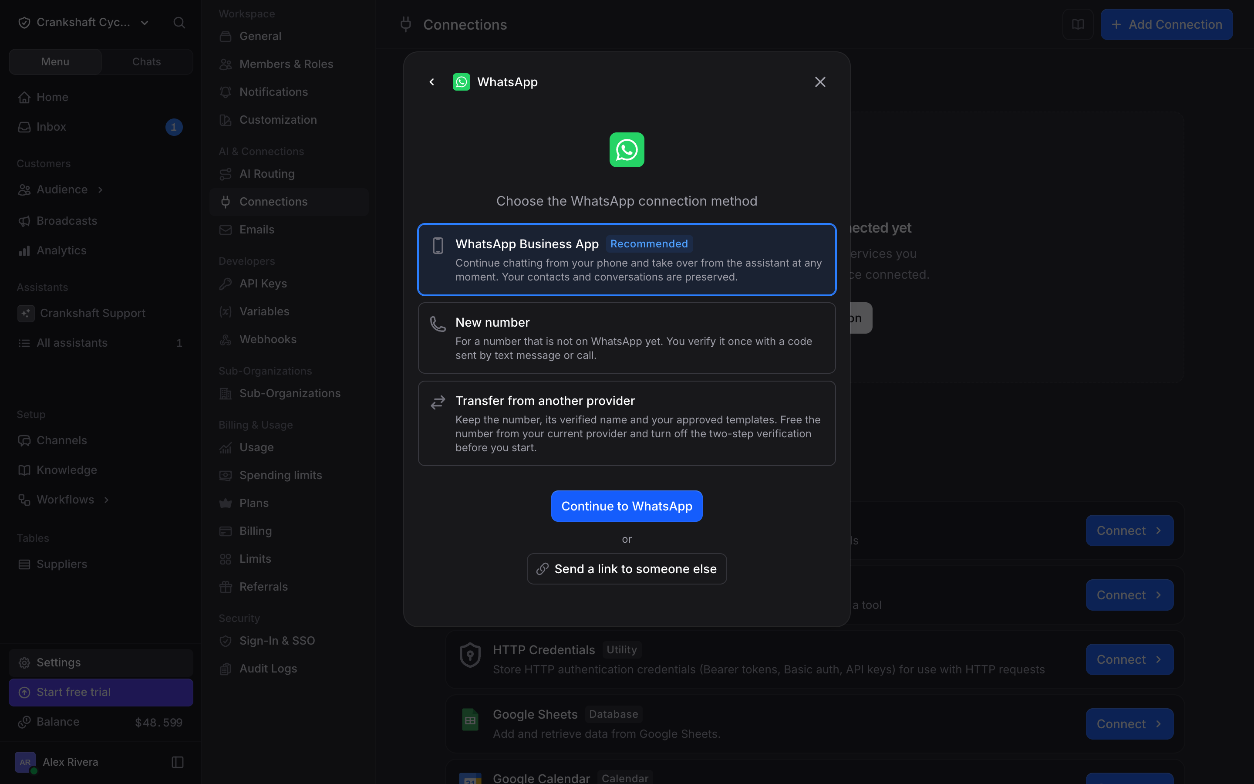Open the API Keys key icon

pos(226,284)
